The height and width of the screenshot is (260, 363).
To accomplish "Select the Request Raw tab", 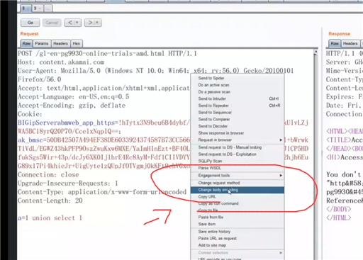I will [26, 43].
